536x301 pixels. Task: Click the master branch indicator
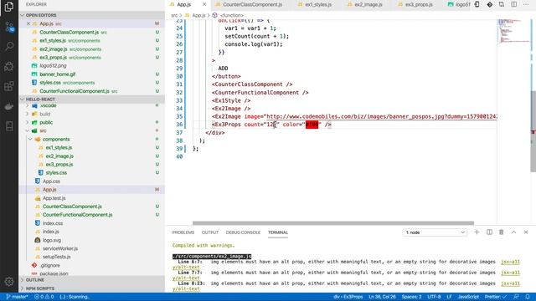tap(17, 297)
